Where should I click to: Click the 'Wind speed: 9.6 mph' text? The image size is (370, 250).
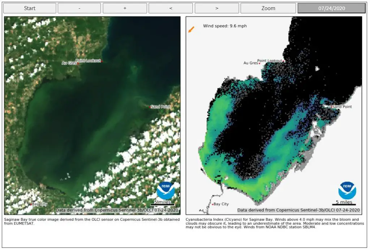coord(225,26)
